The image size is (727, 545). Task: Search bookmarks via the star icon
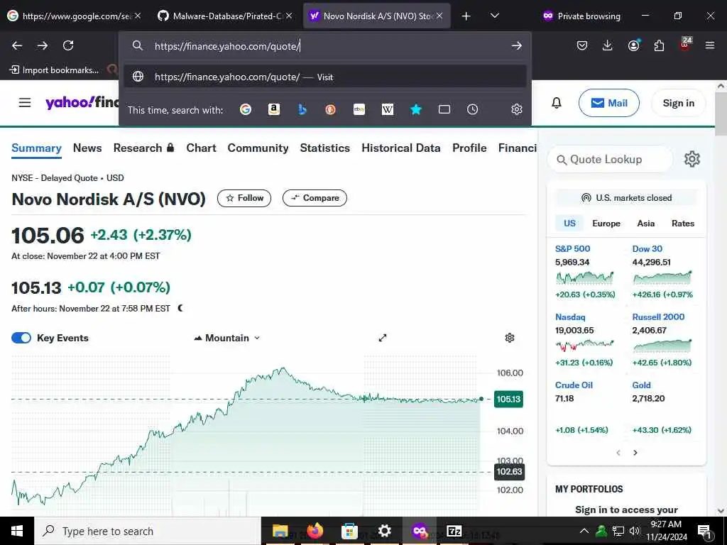click(416, 109)
